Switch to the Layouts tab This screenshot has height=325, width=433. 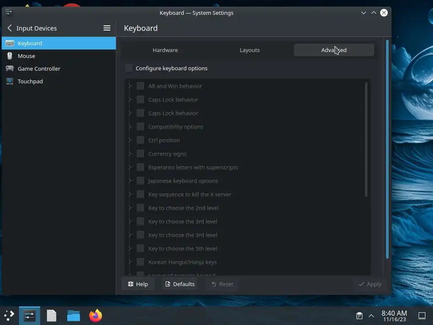pos(249,50)
